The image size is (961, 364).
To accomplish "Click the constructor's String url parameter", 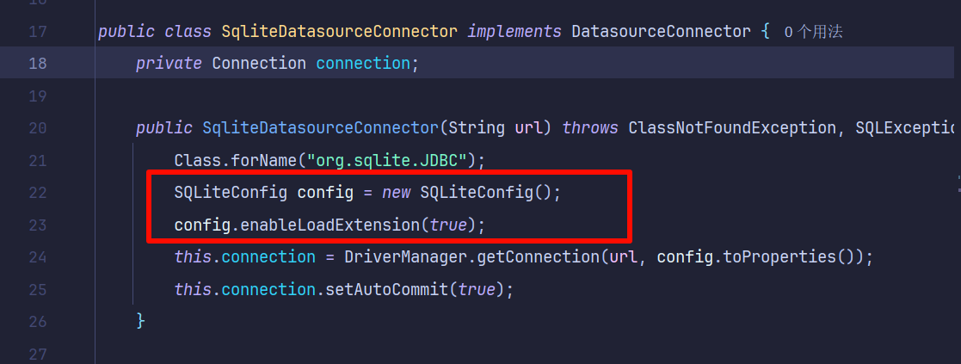I will pos(499,128).
